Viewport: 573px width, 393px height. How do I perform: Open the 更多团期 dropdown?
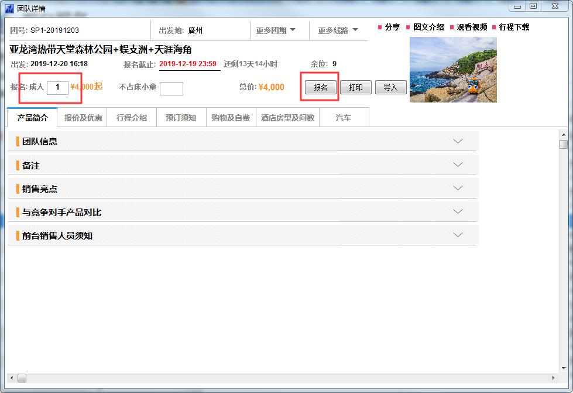point(276,30)
